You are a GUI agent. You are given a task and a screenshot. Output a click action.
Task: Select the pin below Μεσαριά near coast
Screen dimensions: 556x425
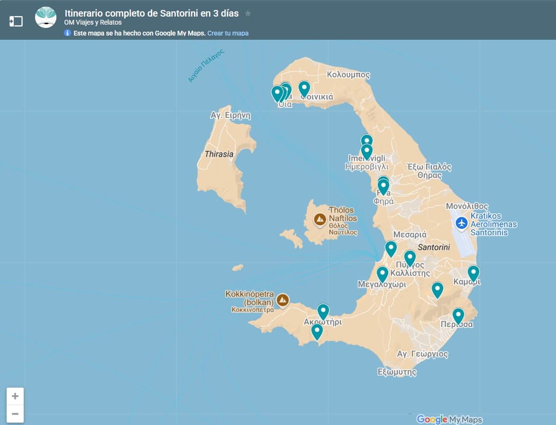[391, 248]
